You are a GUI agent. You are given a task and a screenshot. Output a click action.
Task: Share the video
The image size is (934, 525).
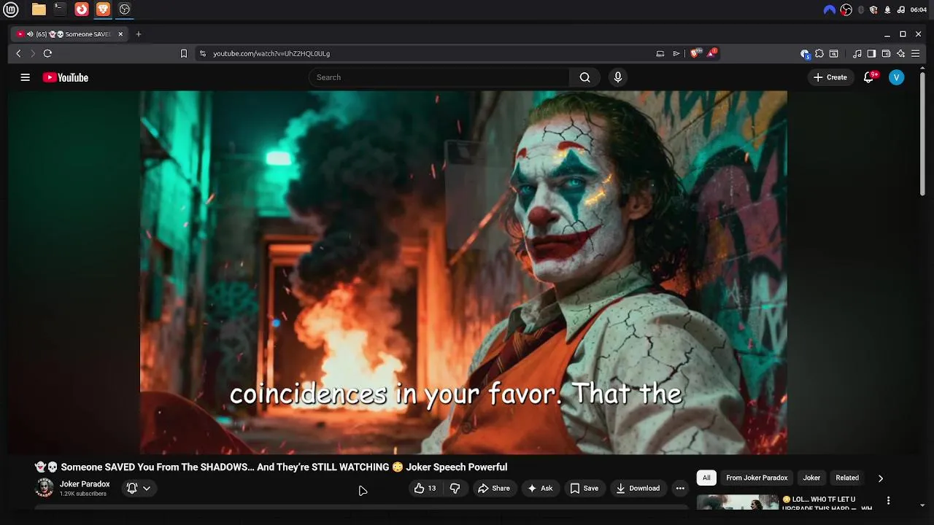[494, 489]
